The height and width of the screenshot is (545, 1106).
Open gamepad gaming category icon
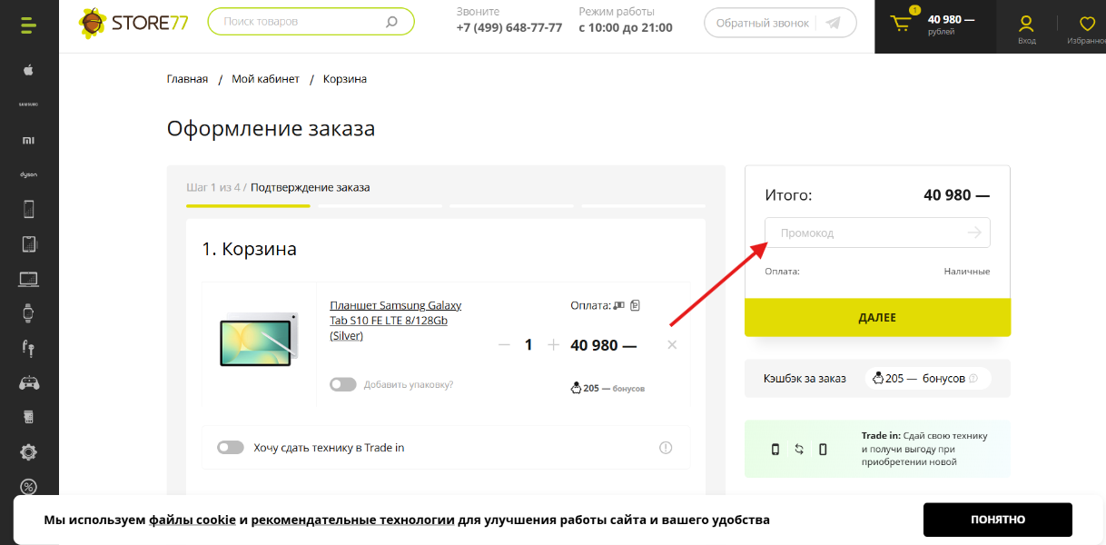coord(28,382)
